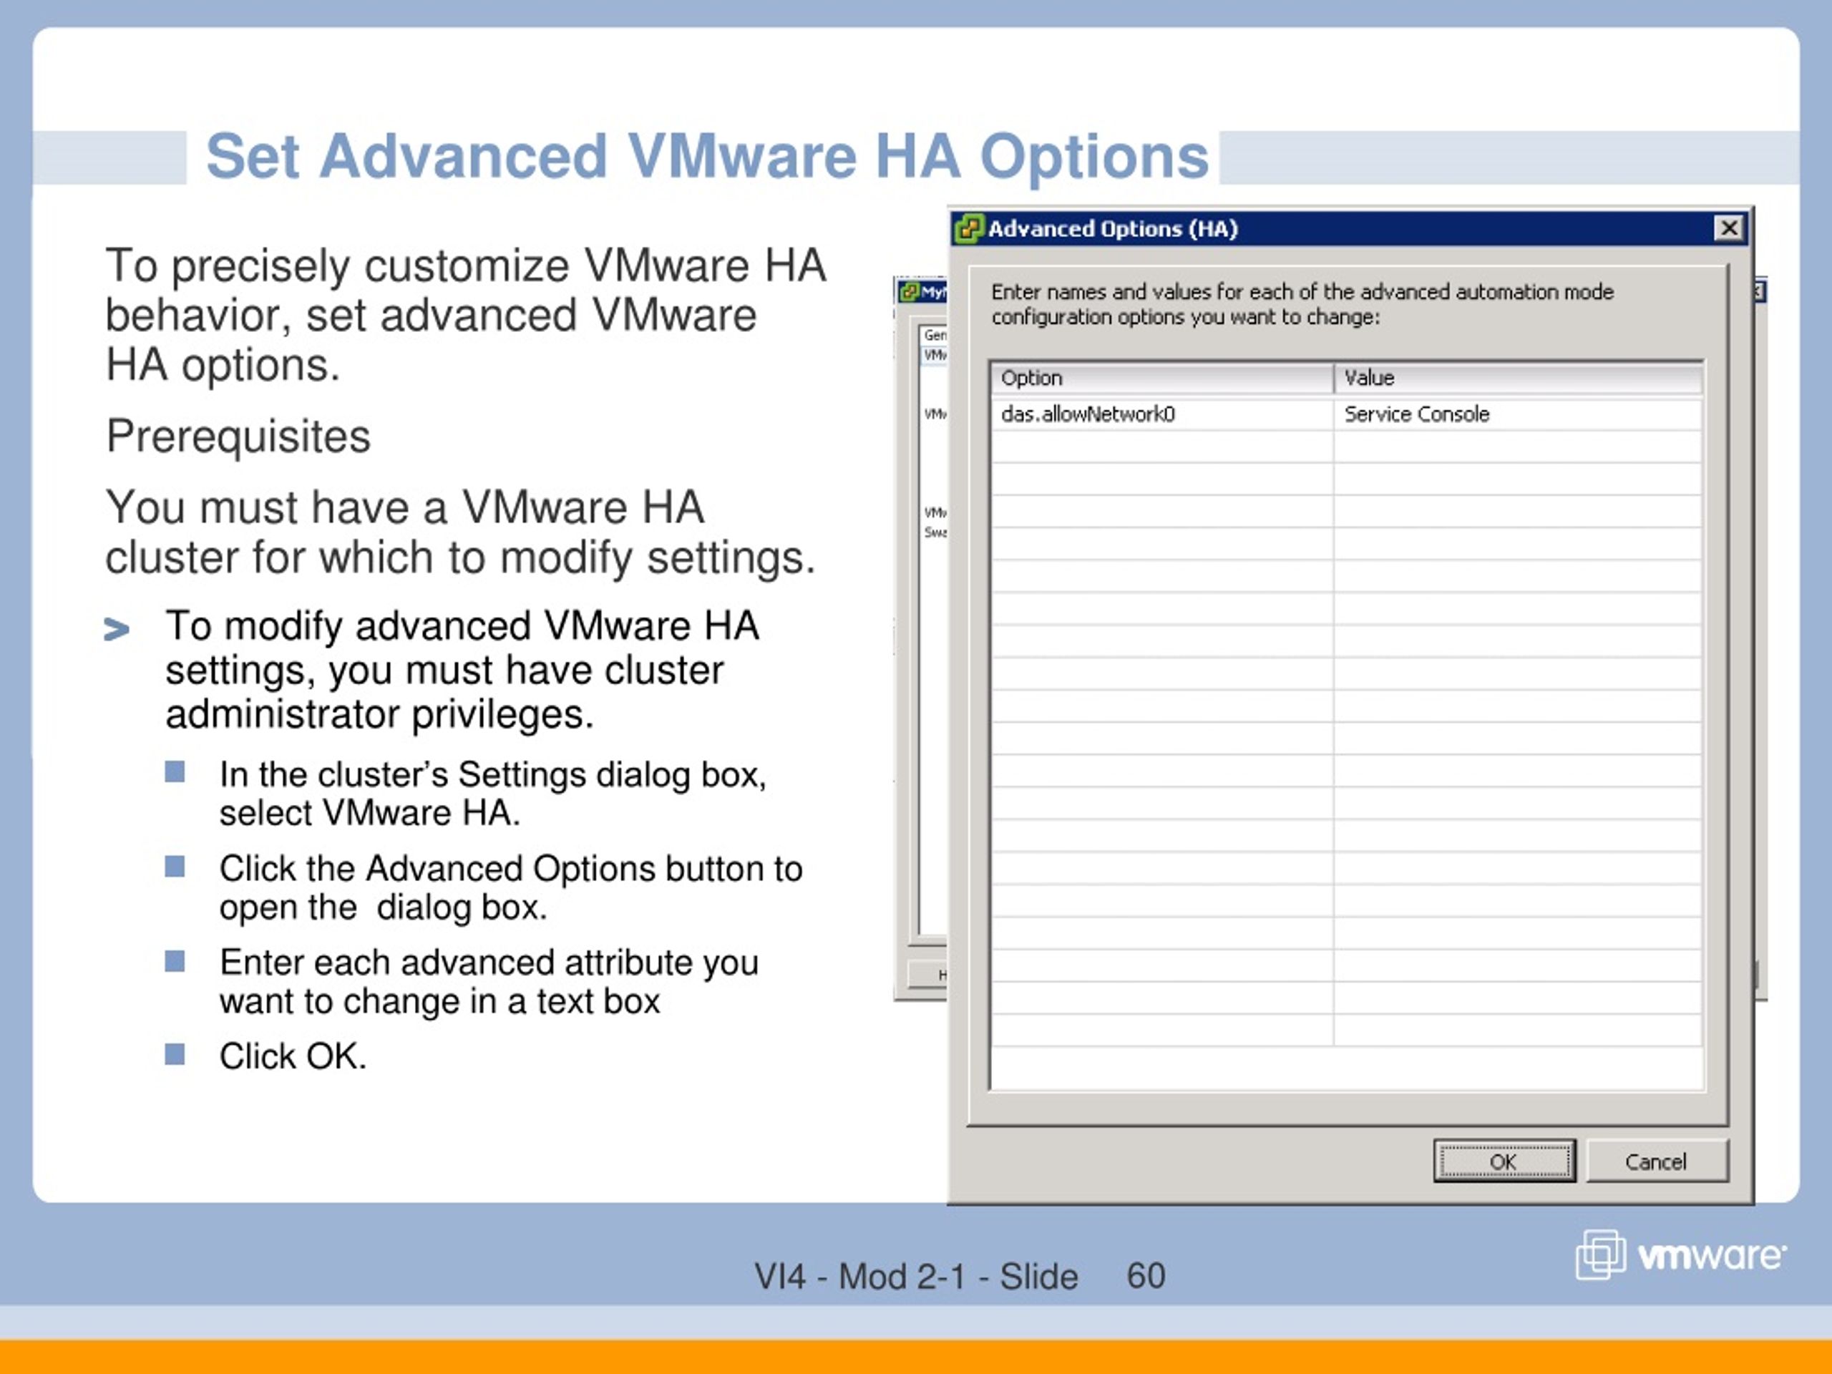
Task: Click the background settings window title icon
Action: pyautogui.click(x=910, y=293)
